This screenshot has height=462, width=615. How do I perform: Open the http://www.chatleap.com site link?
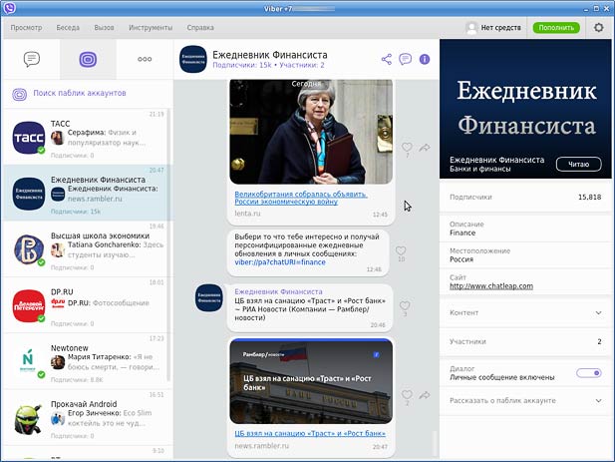click(x=491, y=285)
